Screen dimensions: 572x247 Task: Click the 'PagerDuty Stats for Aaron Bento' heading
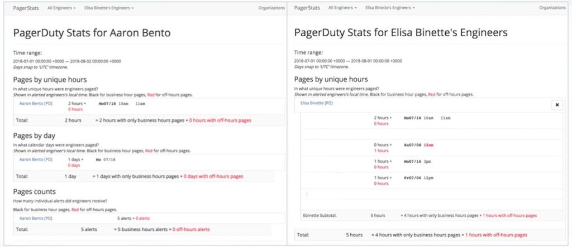click(92, 33)
